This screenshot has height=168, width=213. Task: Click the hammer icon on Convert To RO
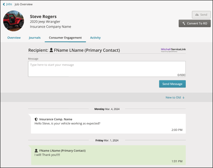tap(184, 23)
